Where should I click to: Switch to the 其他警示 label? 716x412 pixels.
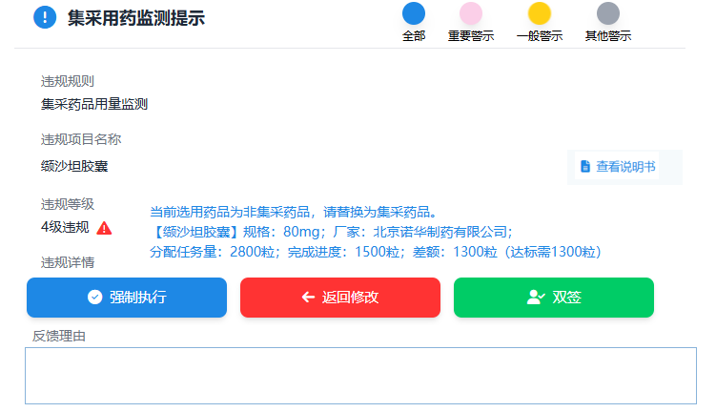tap(608, 36)
